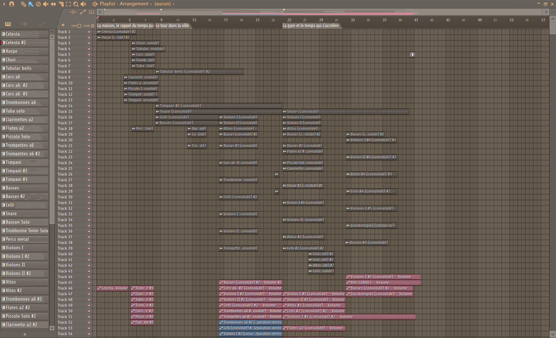
Task: Select the Draw pencil tool
Action: [23, 4]
